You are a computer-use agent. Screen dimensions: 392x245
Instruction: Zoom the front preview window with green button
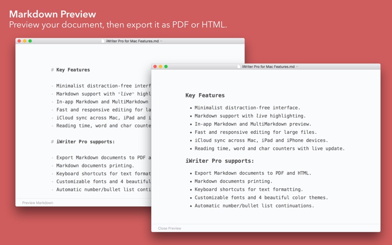pos(166,67)
